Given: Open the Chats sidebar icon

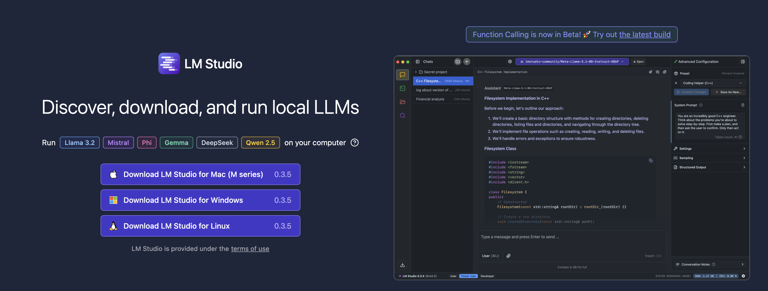Looking at the screenshot, I should (x=402, y=75).
